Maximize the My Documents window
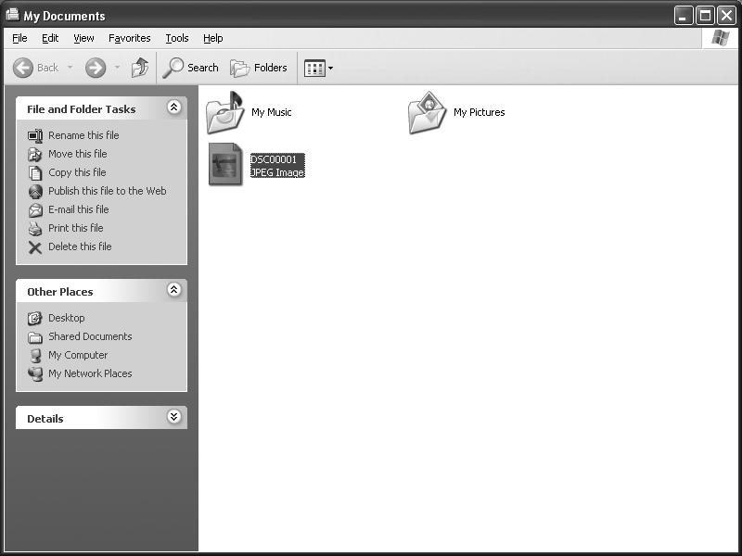Image resolution: width=742 pixels, height=556 pixels. 705,16
